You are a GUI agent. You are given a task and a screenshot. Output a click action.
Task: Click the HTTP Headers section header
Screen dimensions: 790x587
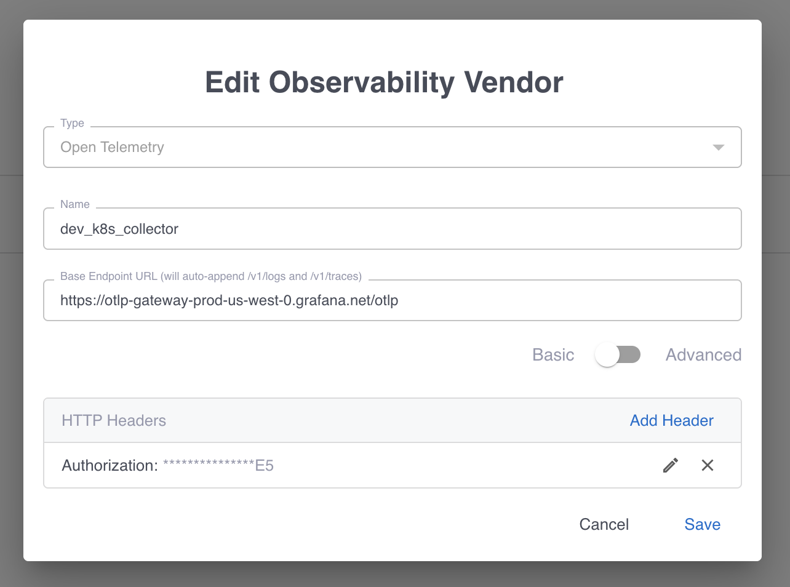[113, 420]
